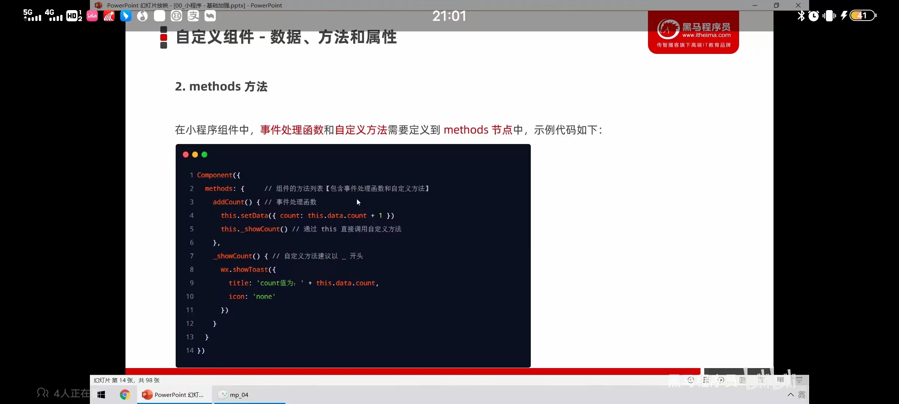Image resolution: width=899 pixels, height=404 pixels.
Task: Click the previous slide arrow in status bar
Action: [x=691, y=380]
